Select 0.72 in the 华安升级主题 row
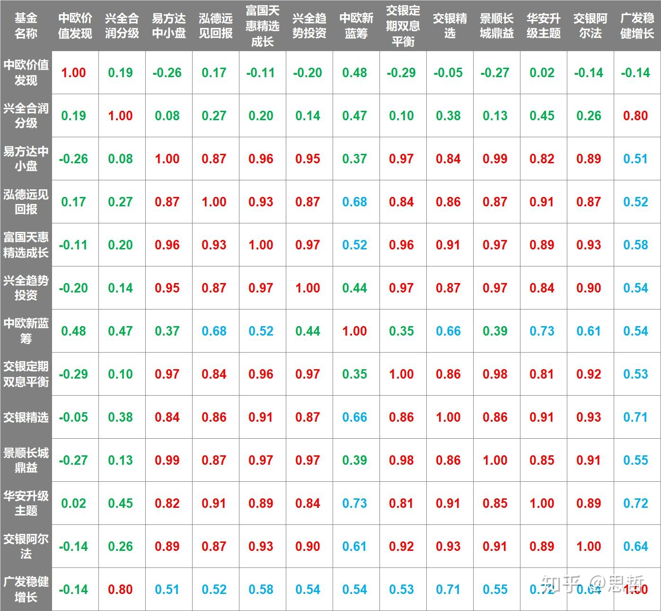 (635, 504)
